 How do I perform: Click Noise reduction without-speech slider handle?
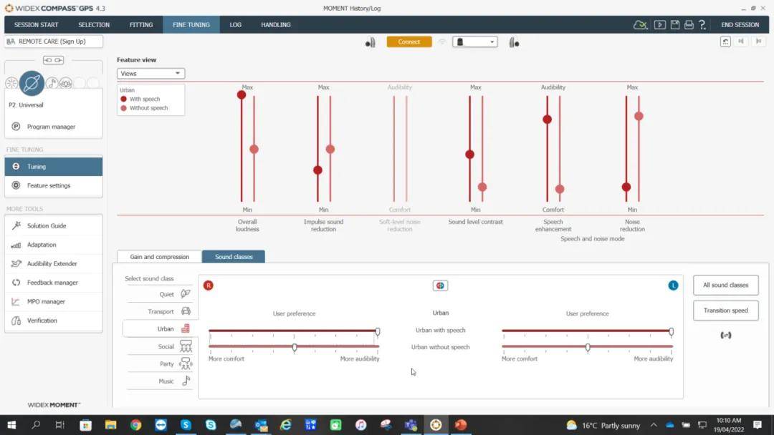639,117
